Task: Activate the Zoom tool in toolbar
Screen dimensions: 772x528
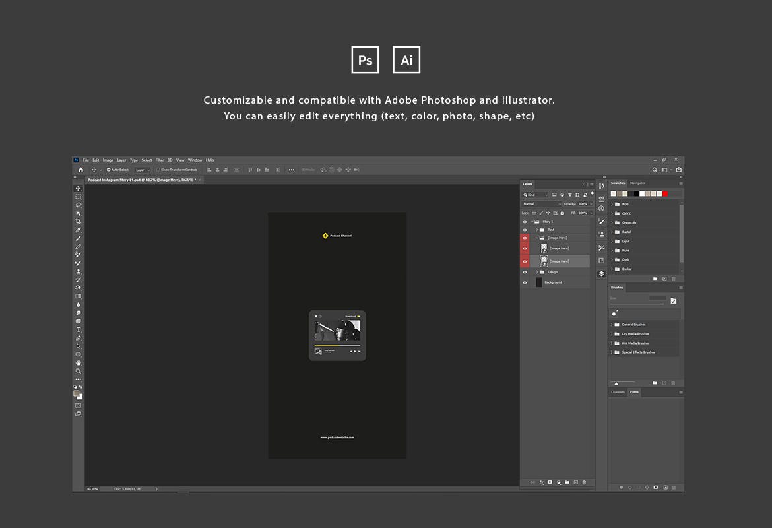Action: (79, 371)
